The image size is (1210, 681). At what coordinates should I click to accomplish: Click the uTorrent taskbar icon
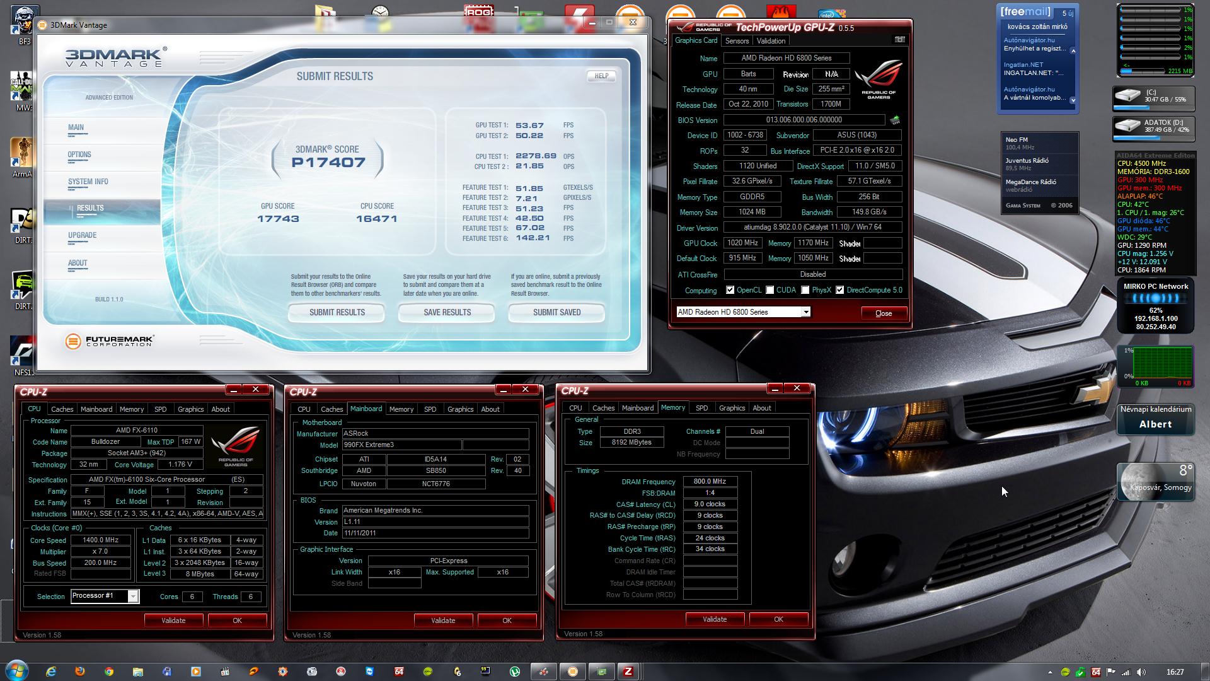pos(515,672)
